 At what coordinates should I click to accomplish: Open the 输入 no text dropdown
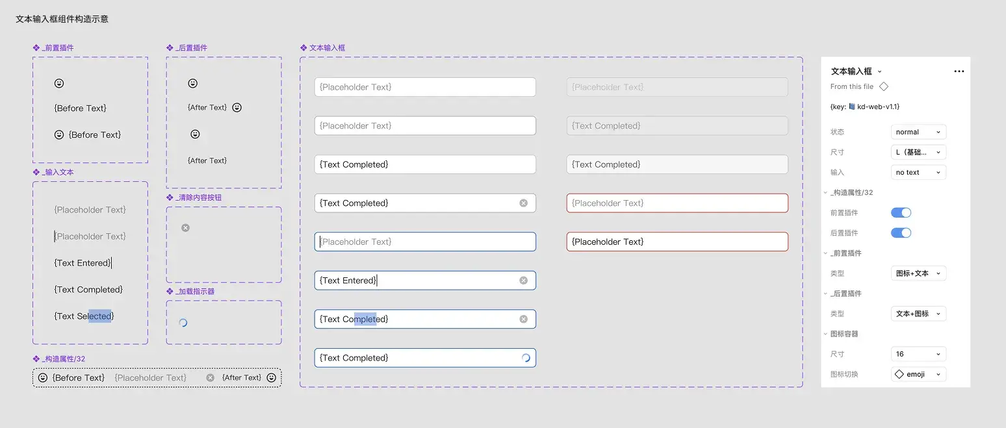tap(918, 172)
